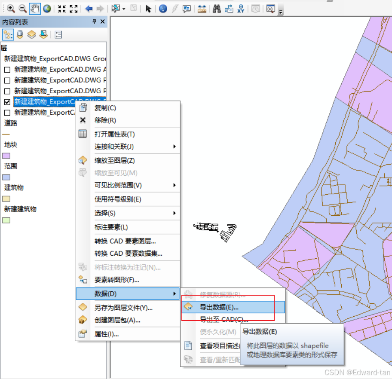
Task: Click the blue 范围 symbol swatch
Action: (x=6, y=177)
